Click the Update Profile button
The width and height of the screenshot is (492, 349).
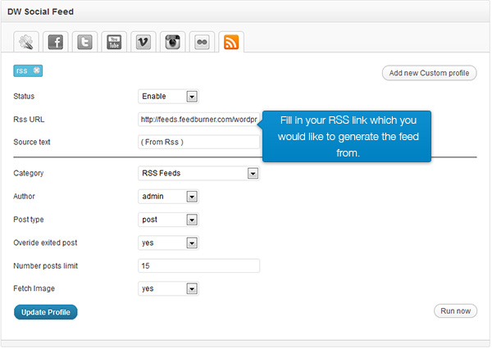pos(46,312)
